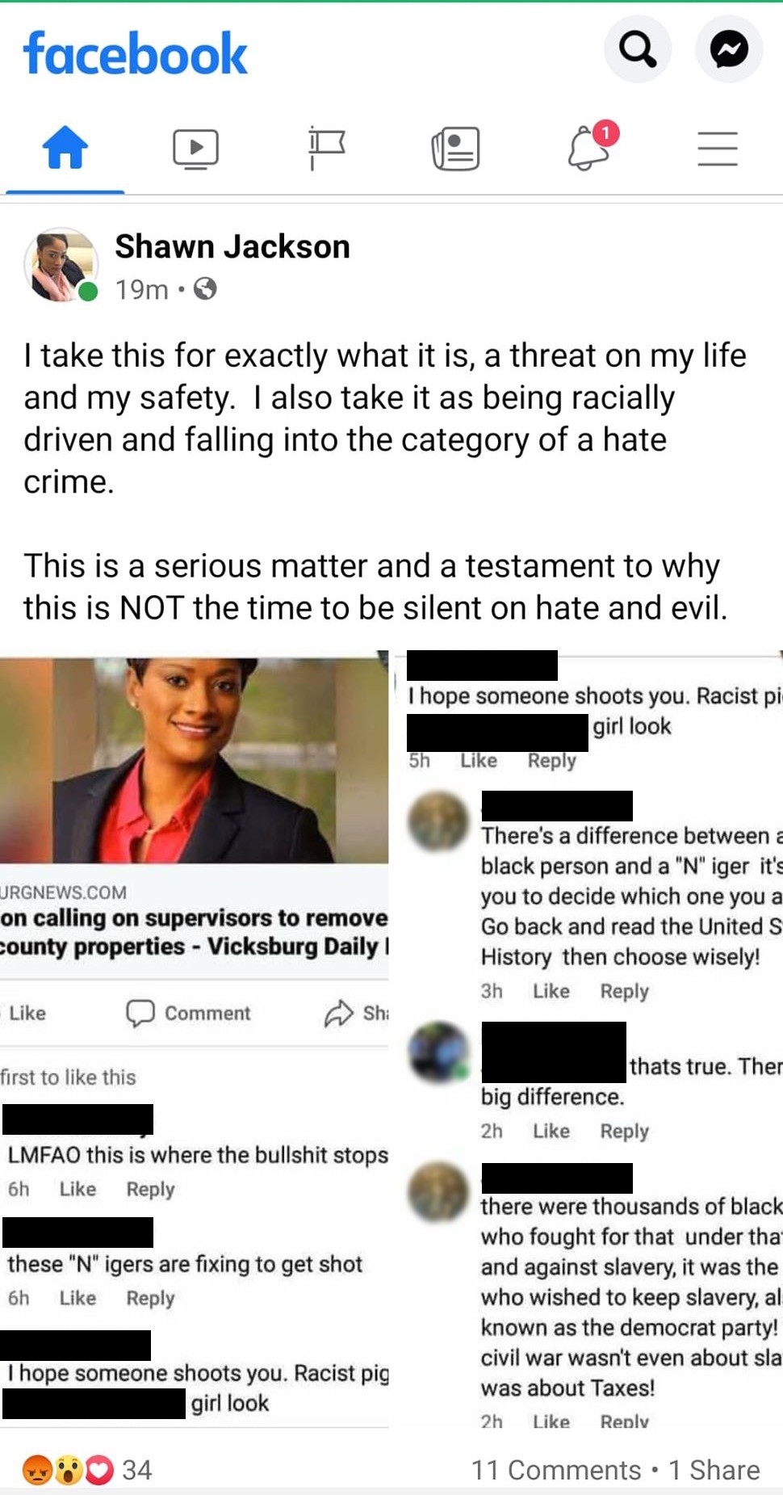Expand the hamburger menu

tap(718, 149)
